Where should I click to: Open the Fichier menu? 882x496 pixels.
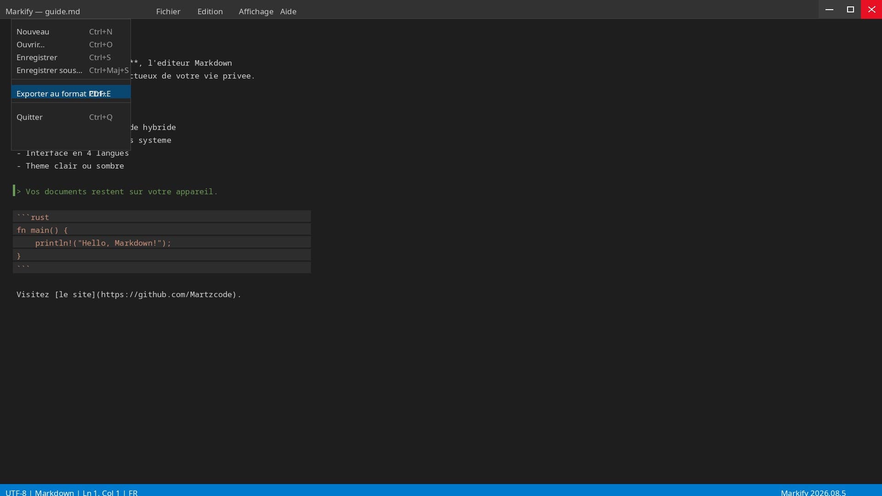pos(168,11)
